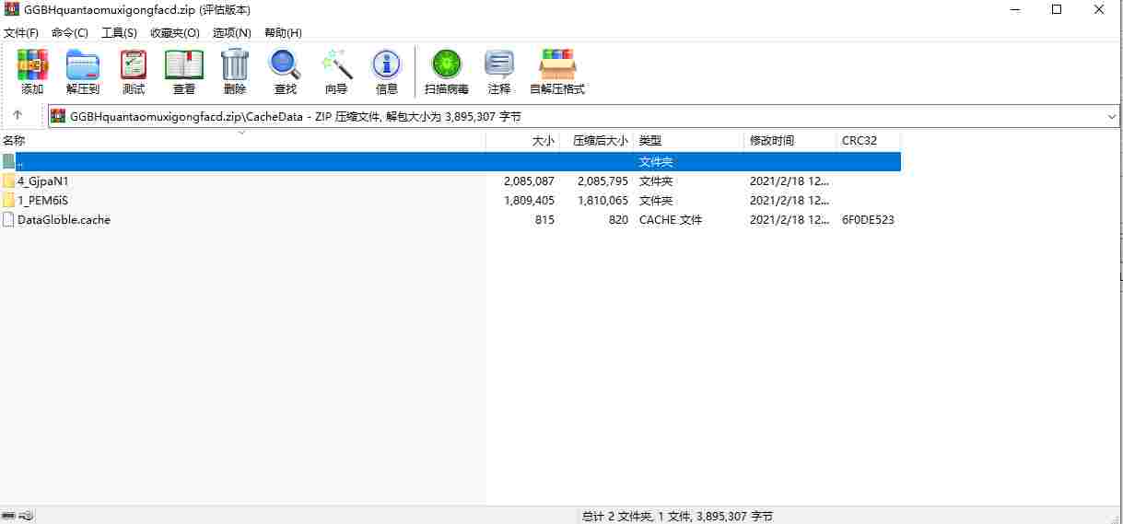Sort by 名称 column header
The width and height of the screenshot is (1123, 524).
[x=243, y=141]
